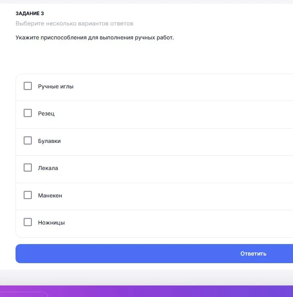Image resolution: width=293 pixels, height=297 pixels.
Task: Click the Лекала option text
Action: pyautogui.click(x=48, y=168)
